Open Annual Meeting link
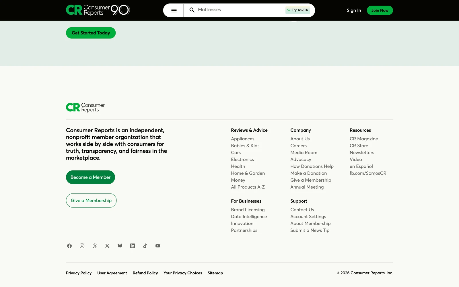 coord(307,187)
